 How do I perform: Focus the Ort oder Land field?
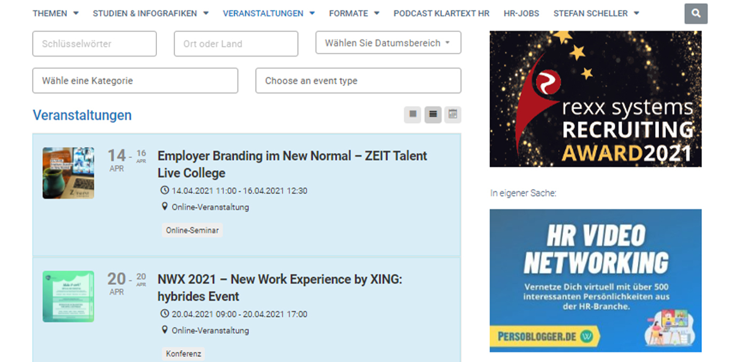[x=236, y=44]
